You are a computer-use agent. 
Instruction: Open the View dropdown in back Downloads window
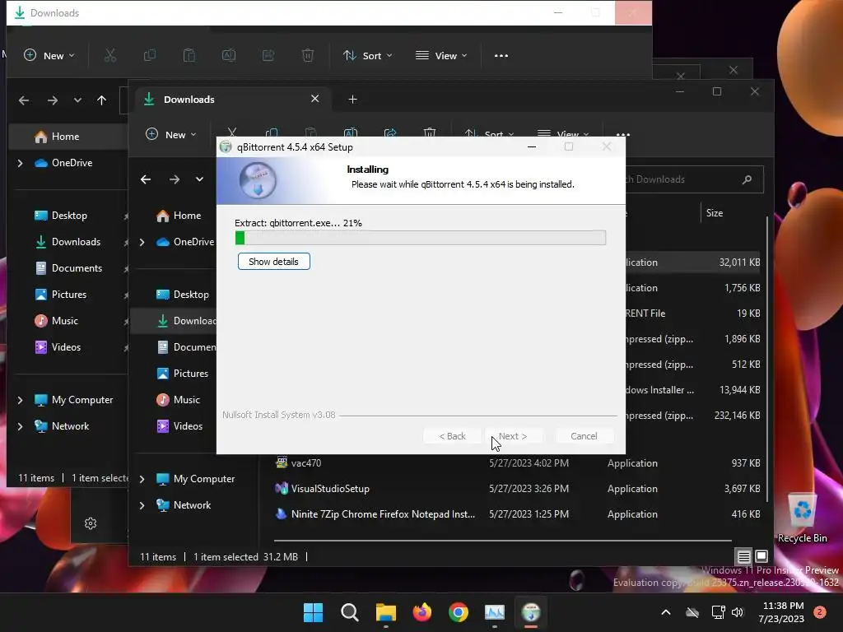tap(441, 55)
